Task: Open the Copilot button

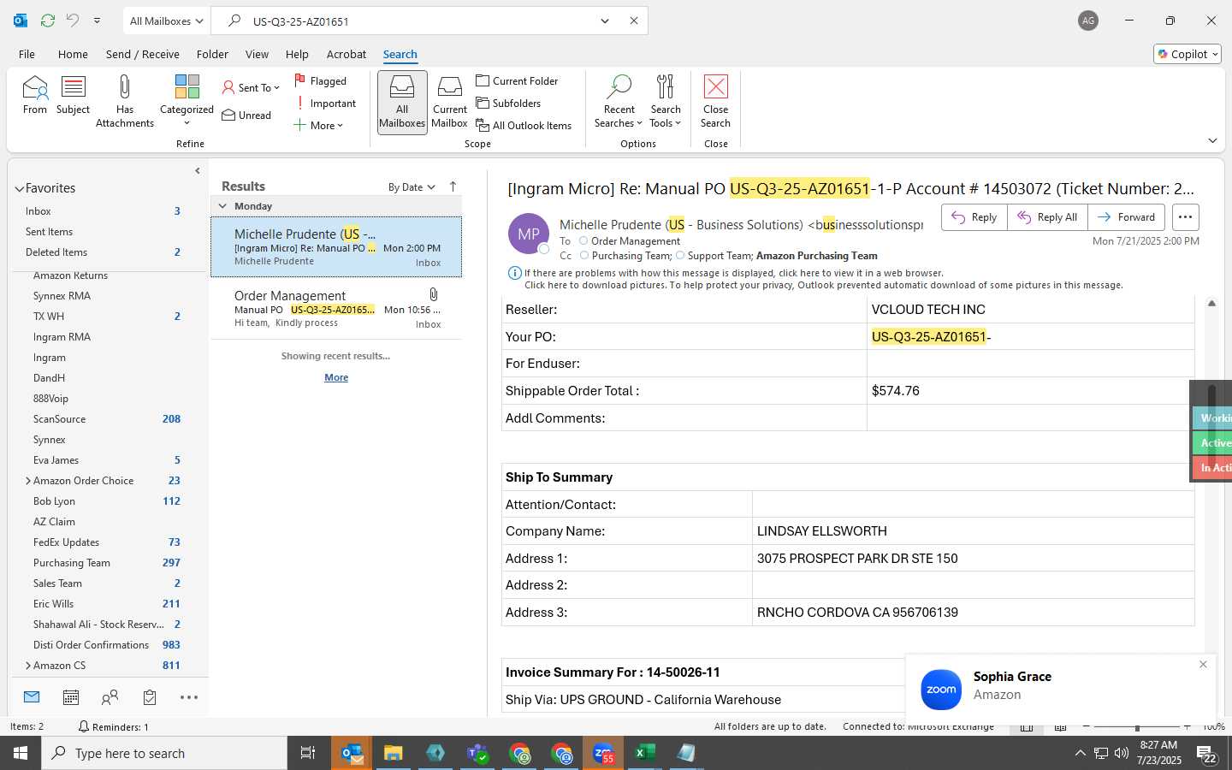Action: click(x=1188, y=54)
